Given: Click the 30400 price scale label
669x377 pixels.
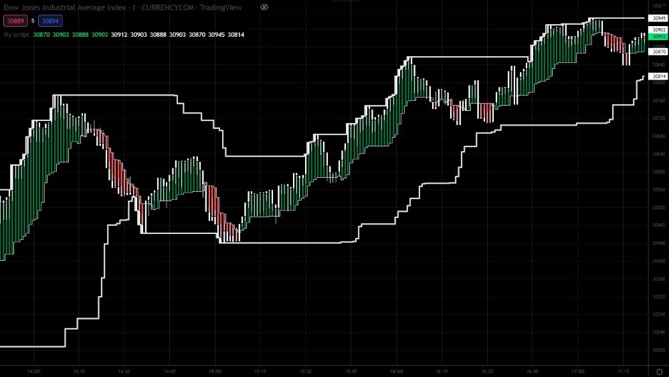Looking at the screenshot, I should click(x=659, y=261).
